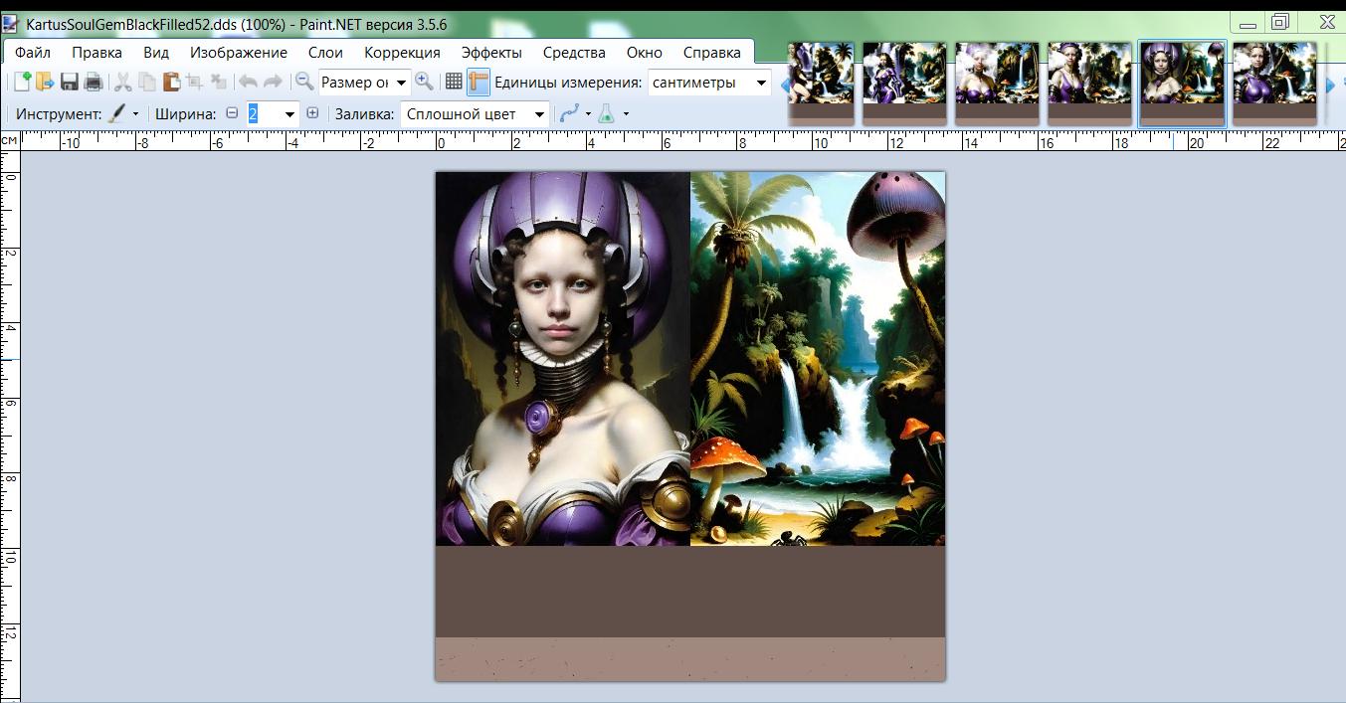Image resolution: width=1346 pixels, height=703 pixels.
Task: Click the Zoom in magnifier
Action: tap(425, 83)
